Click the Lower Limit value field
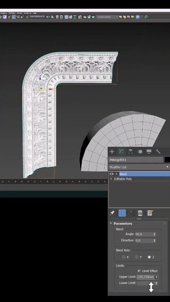This screenshot has height=302, width=170. click(x=146, y=283)
